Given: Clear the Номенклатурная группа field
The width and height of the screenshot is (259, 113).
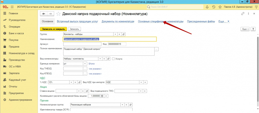Looking at the screenshot, I should coord(126,105).
